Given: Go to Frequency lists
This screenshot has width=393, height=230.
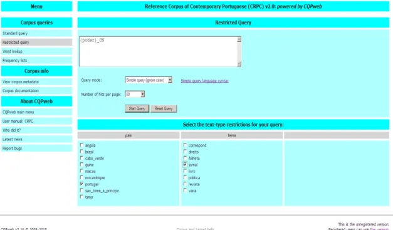Looking at the screenshot, I should pyautogui.click(x=14, y=60).
